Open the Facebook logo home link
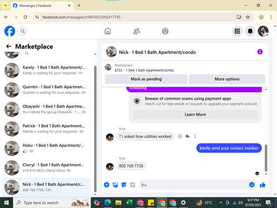 coord(9,31)
